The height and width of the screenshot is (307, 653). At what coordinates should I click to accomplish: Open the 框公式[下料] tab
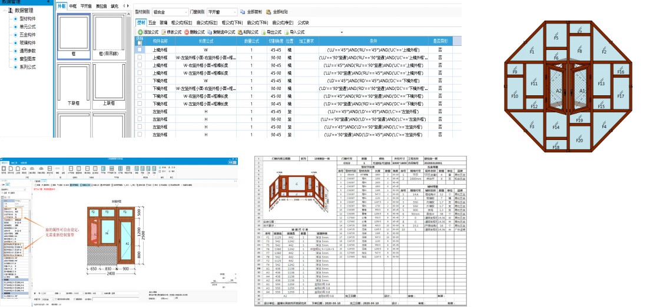233,22
